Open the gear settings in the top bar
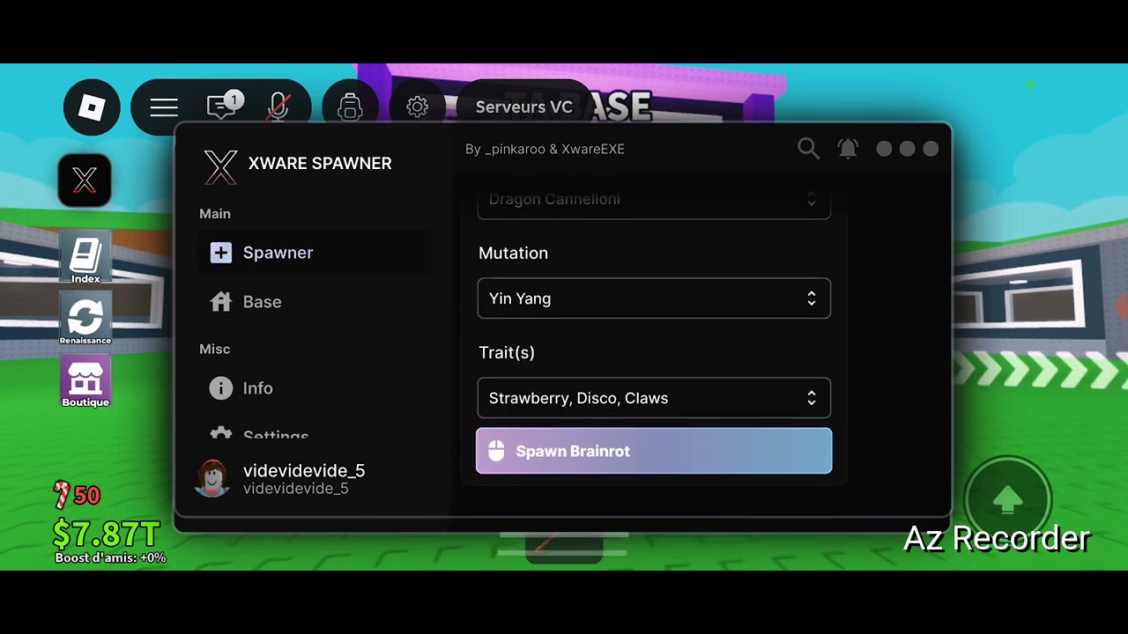This screenshot has width=1128, height=634. 417,107
